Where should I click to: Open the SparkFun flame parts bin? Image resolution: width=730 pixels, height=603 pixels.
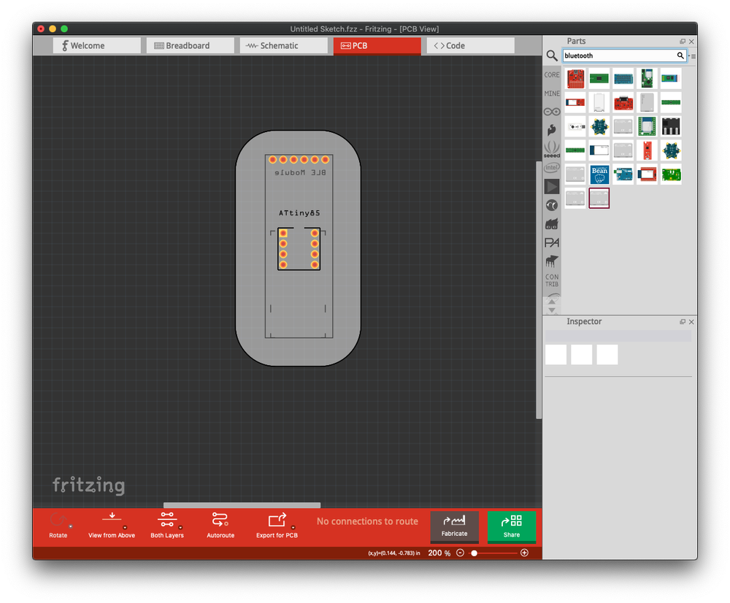(x=552, y=130)
